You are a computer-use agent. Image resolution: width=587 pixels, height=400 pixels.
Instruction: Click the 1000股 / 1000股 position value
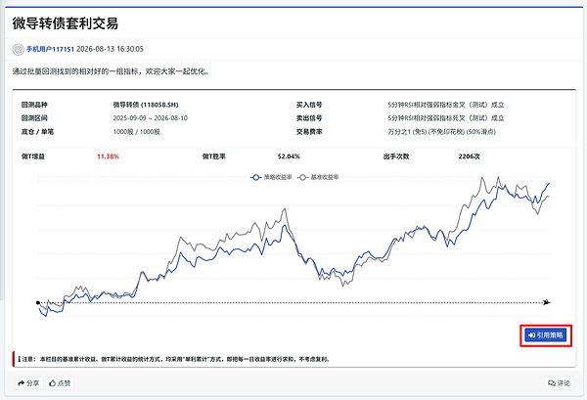tap(137, 132)
